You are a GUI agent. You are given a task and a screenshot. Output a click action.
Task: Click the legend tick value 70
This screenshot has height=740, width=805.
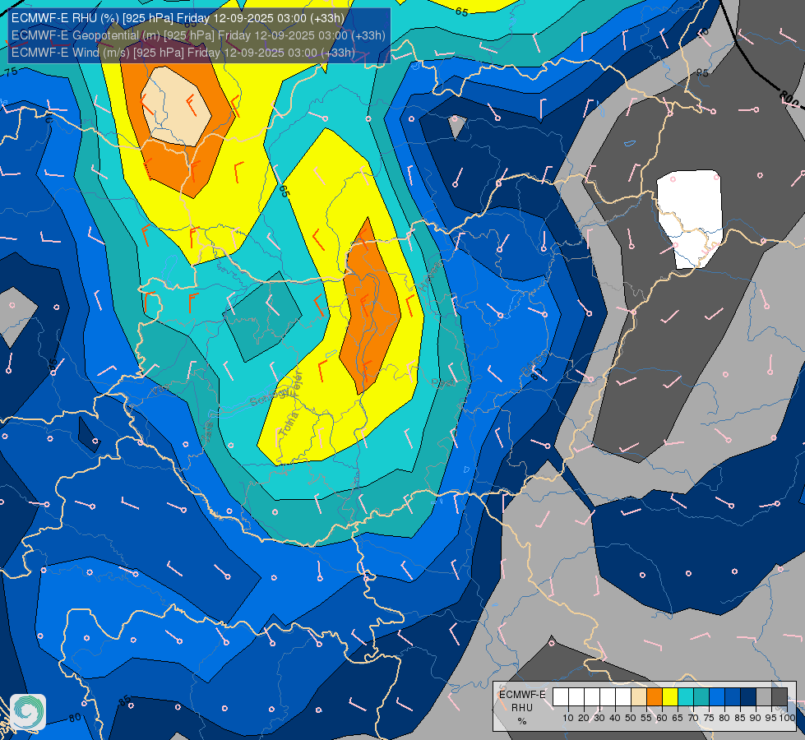coord(693,718)
